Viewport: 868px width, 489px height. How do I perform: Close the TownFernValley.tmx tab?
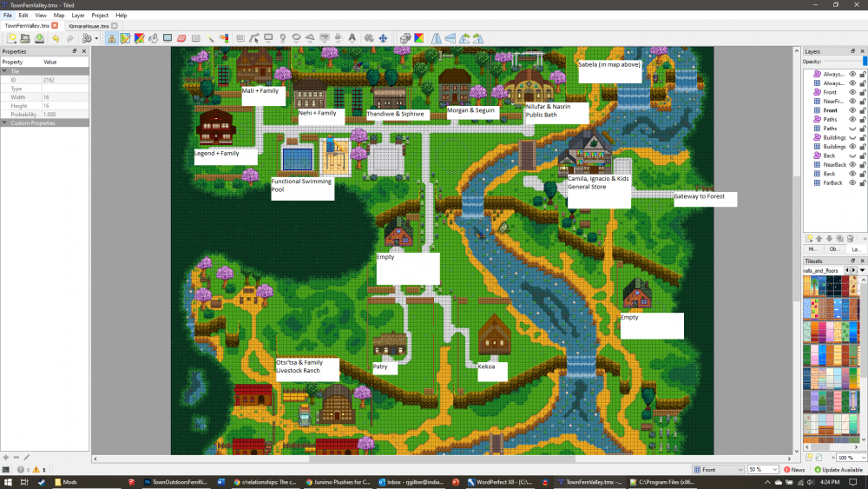(55, 25)
